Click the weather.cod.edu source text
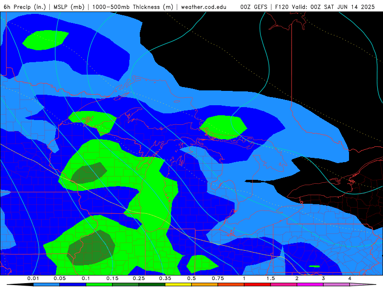383x287 pixels. pyautogui.click(x=203, y=7)
